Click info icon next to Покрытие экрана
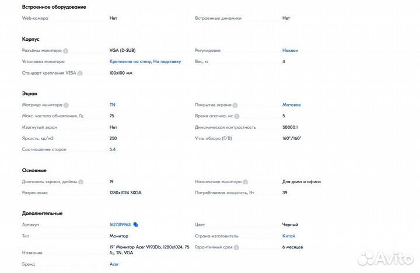420x273 pixels. 235,105
